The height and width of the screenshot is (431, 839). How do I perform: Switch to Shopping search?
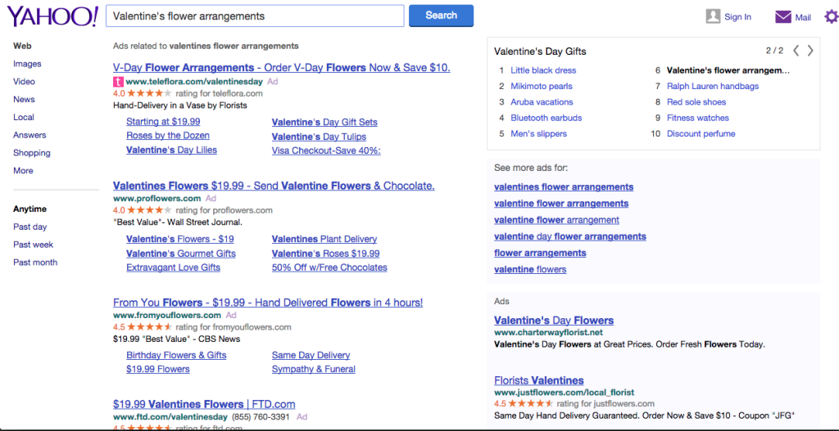pos(32,153)
